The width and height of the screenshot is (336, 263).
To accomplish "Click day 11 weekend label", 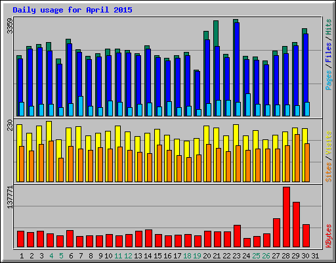I will tap(118, 256).
